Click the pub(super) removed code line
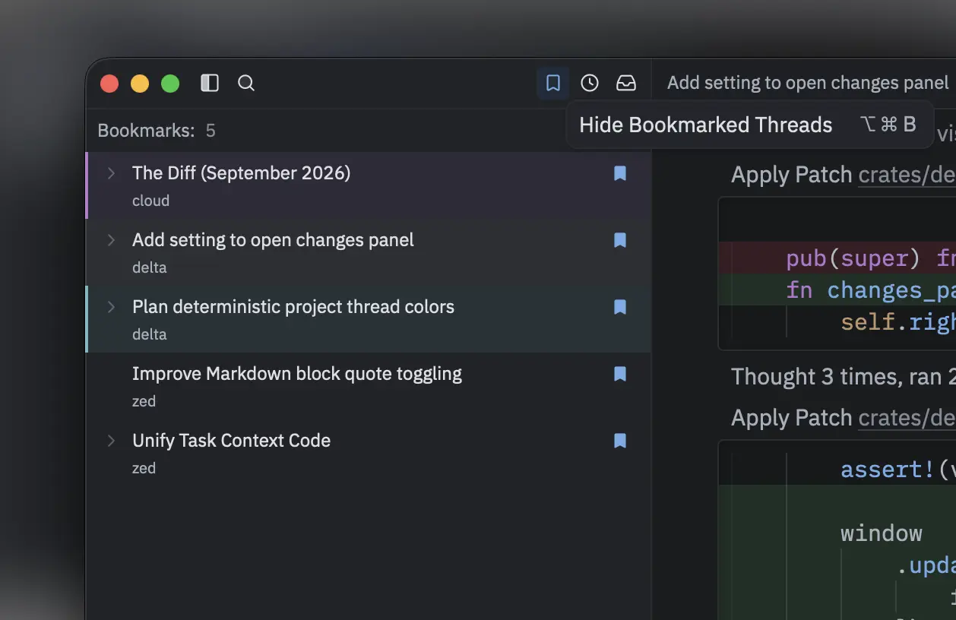 (837, 258)
